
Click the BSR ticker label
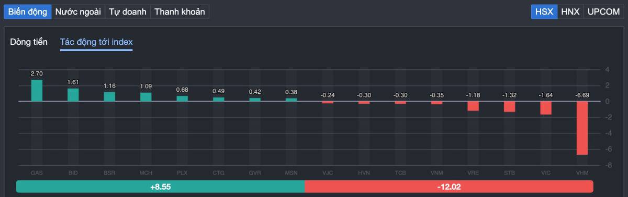pos(109,173)
